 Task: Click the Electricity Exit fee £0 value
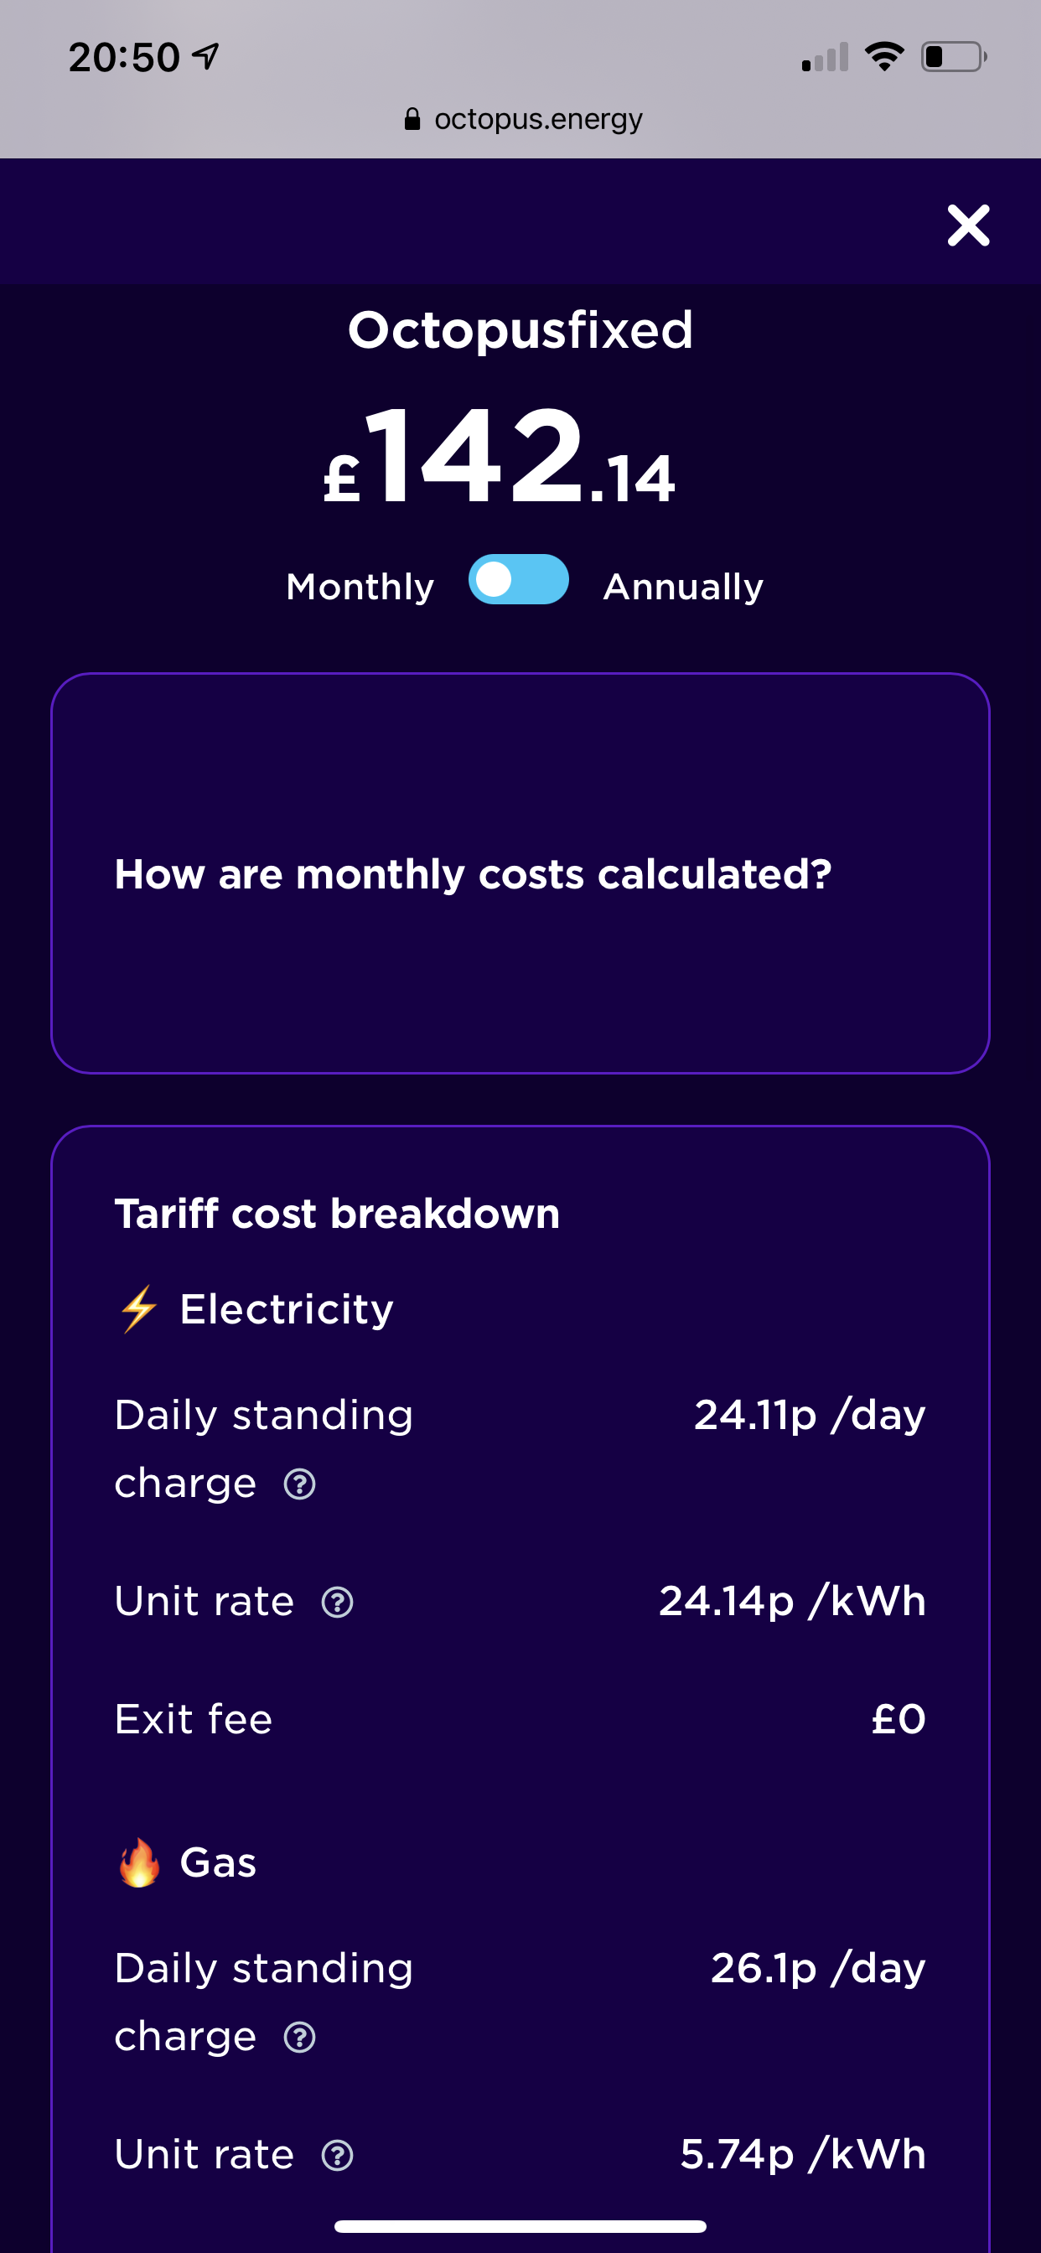tap(899, 1719)
